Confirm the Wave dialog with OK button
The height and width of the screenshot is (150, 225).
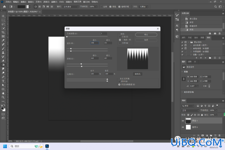[146, 34]
